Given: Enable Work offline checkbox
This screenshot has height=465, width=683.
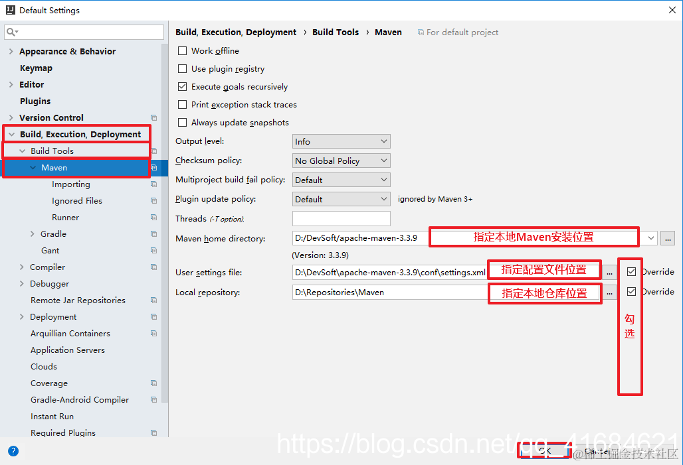Looking at the screenshot, I should [183, 51].
